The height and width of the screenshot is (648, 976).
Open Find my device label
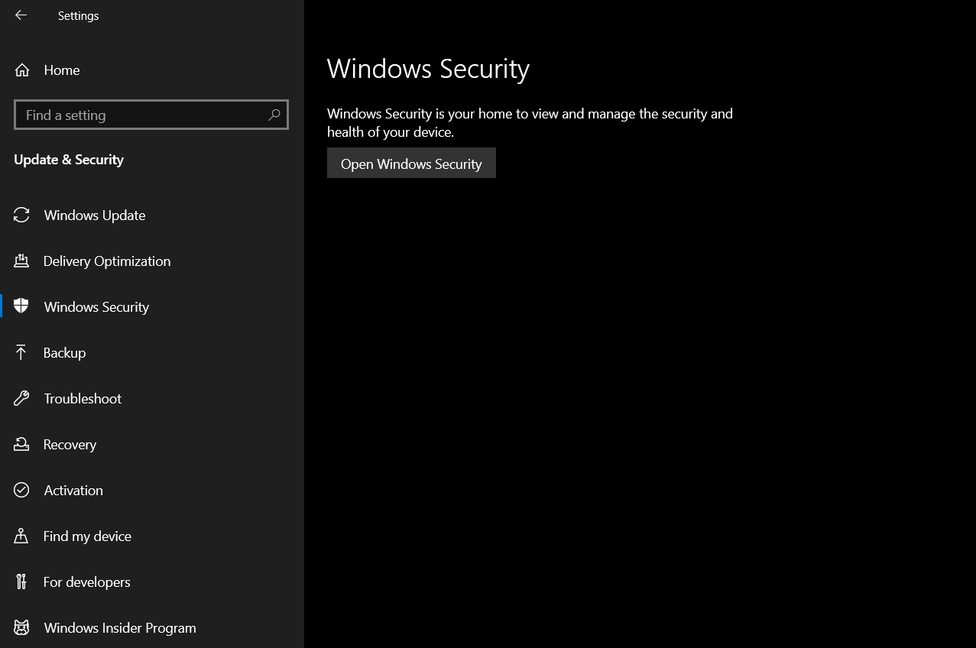[x=87, y=536]
